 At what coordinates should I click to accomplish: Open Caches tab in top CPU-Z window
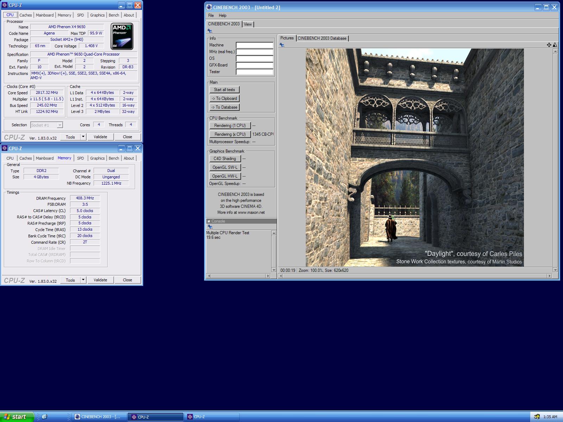(25, 15)
